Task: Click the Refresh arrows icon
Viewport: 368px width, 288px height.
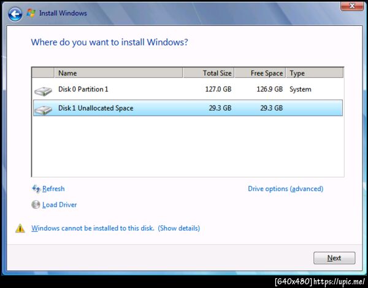Action: pos(36,189)
